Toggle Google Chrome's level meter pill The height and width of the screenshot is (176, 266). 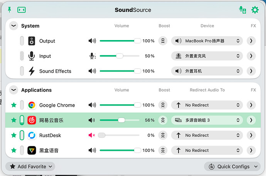(x=22, y=105)
